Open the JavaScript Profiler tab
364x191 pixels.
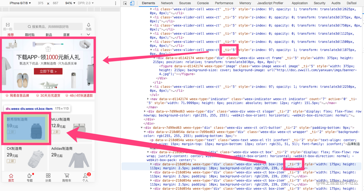pos(270,3)
